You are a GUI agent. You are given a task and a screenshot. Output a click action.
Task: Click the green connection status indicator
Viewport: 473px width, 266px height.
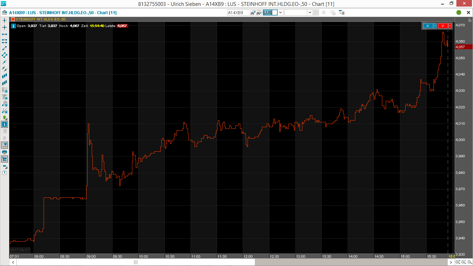point(459,12)
